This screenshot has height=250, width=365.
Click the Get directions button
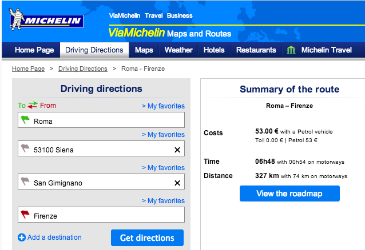tap(147, 237)
